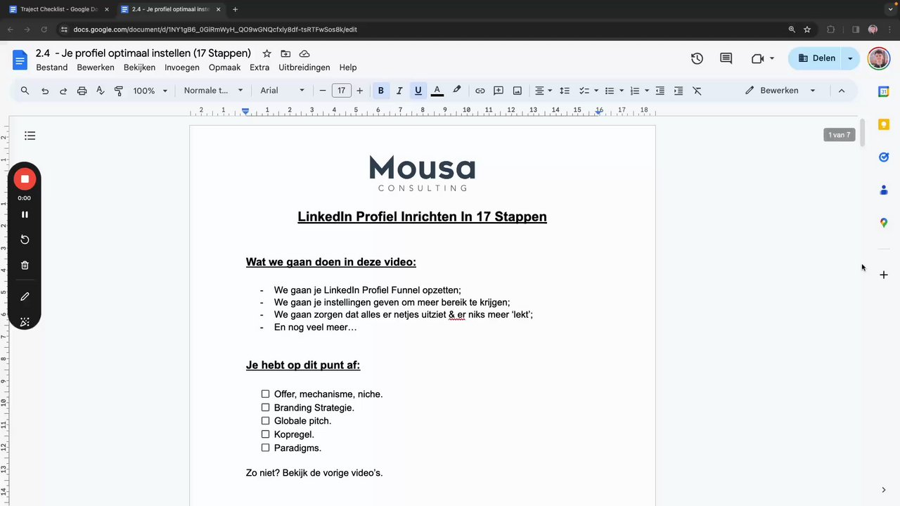
Task: Open the Extra menu
Action: tap(259, 67)
